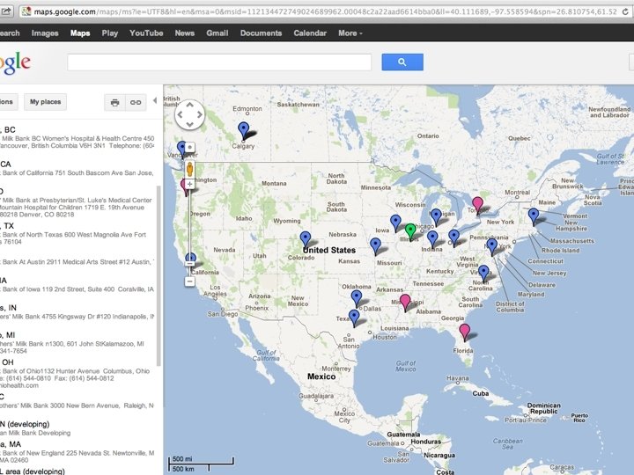Click the pan control compass on map

click(x=189, y=114)
